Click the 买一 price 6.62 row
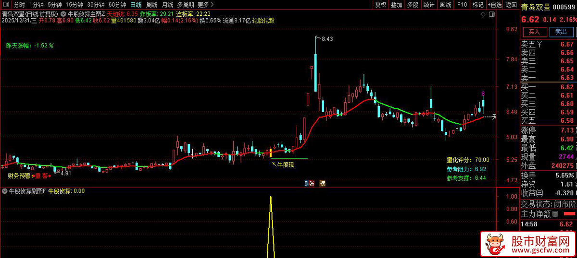The height and width of the screenshot is (258, 577). (x=548, y=87)
